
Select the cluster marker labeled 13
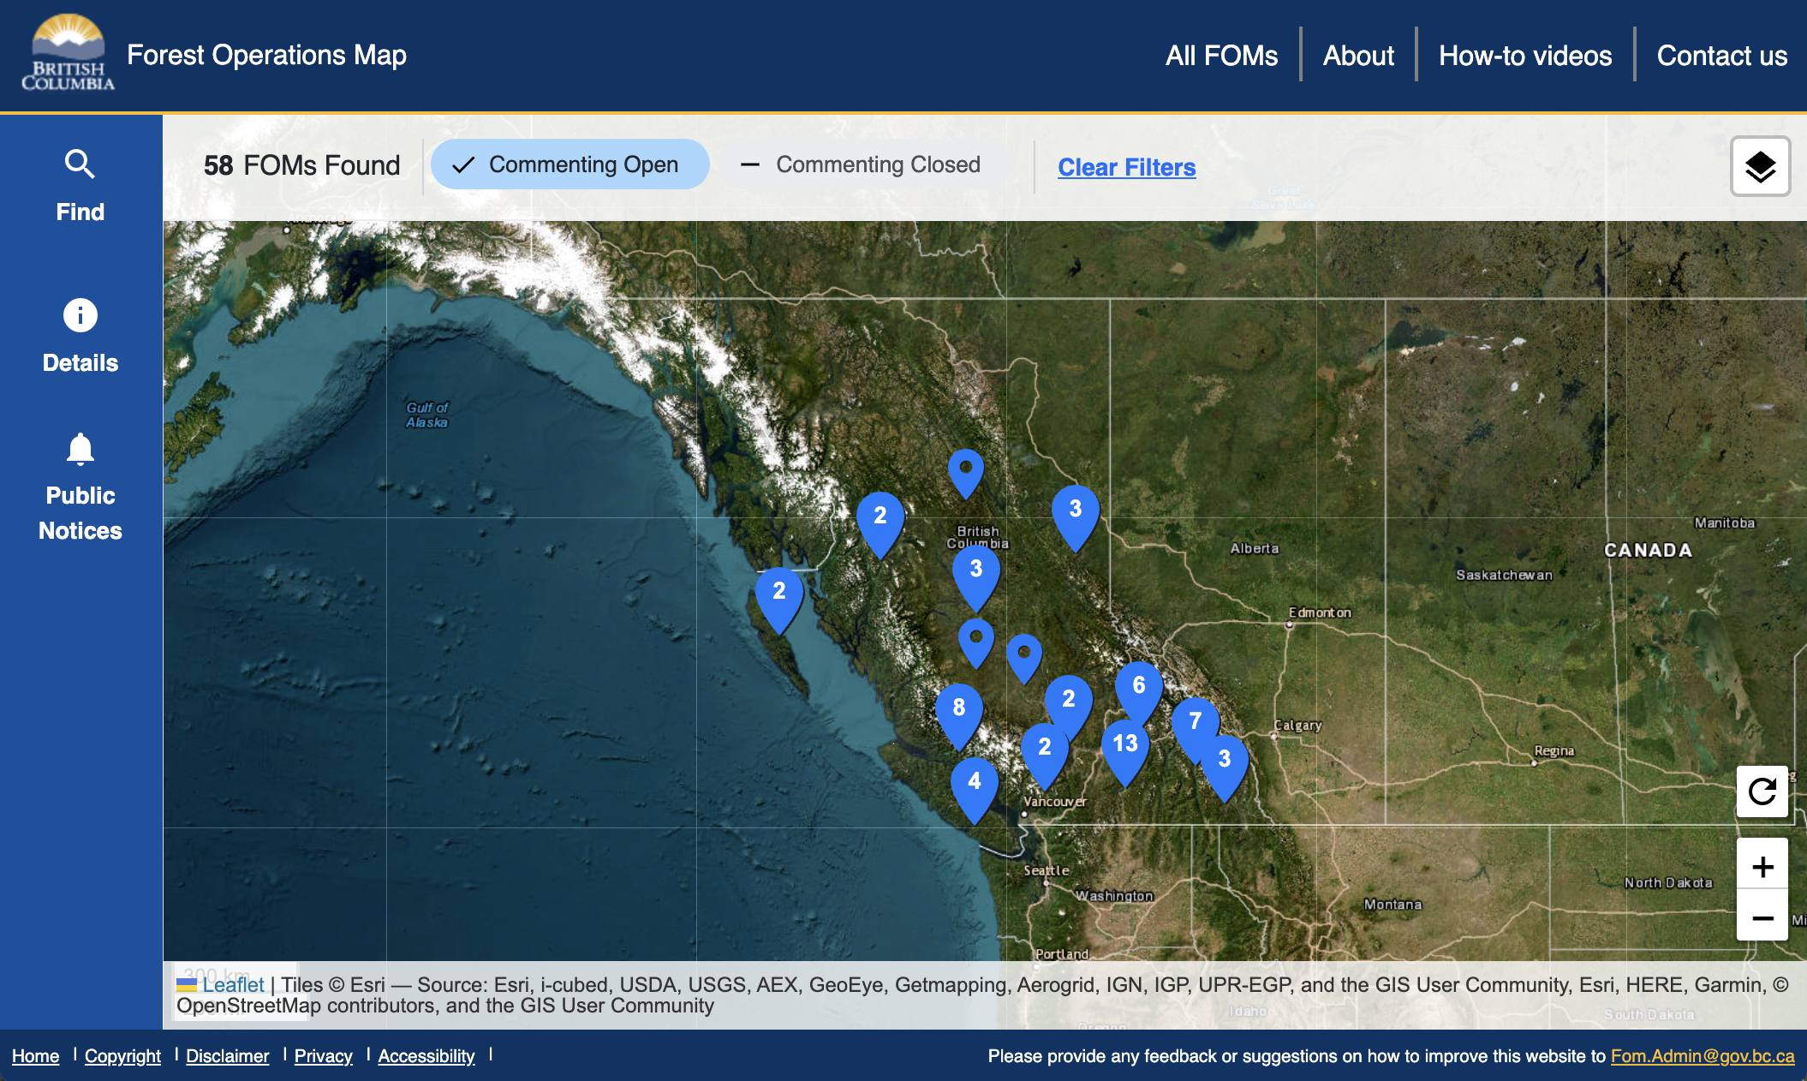click(x=1124, y=745)
